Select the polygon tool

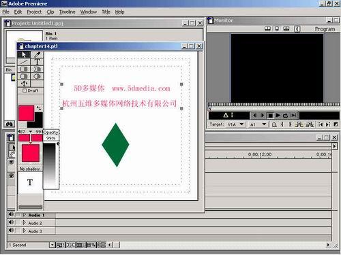(37, 69)
